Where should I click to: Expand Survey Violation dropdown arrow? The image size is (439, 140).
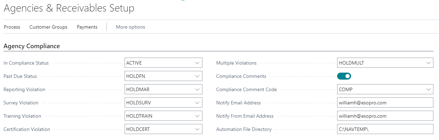pyautogui.click(x=197, y=103)
